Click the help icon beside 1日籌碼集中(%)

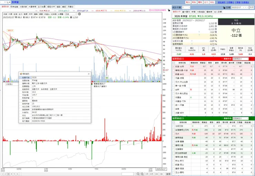point(199,35)
